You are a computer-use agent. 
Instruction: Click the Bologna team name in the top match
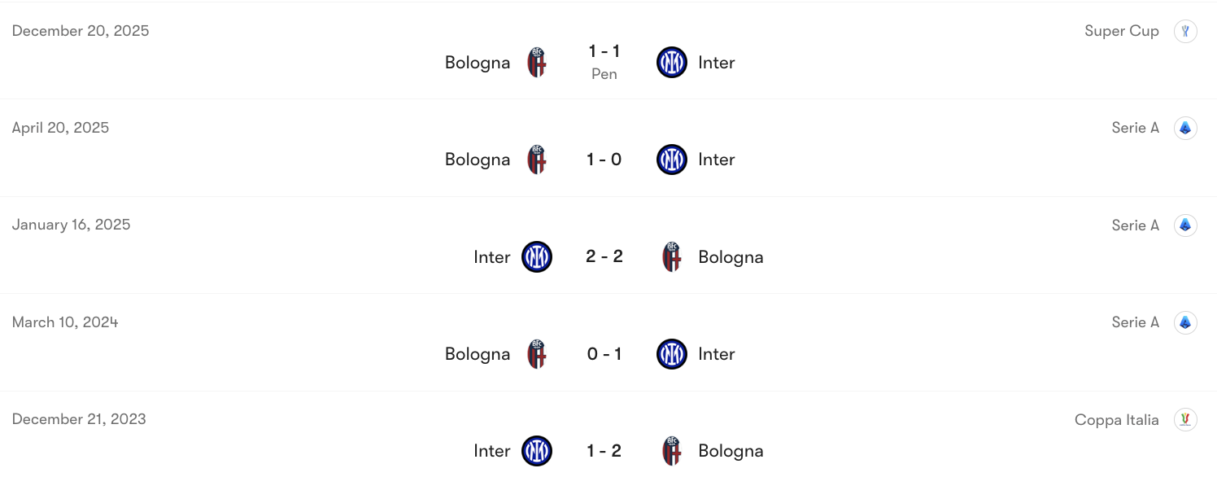478,62
